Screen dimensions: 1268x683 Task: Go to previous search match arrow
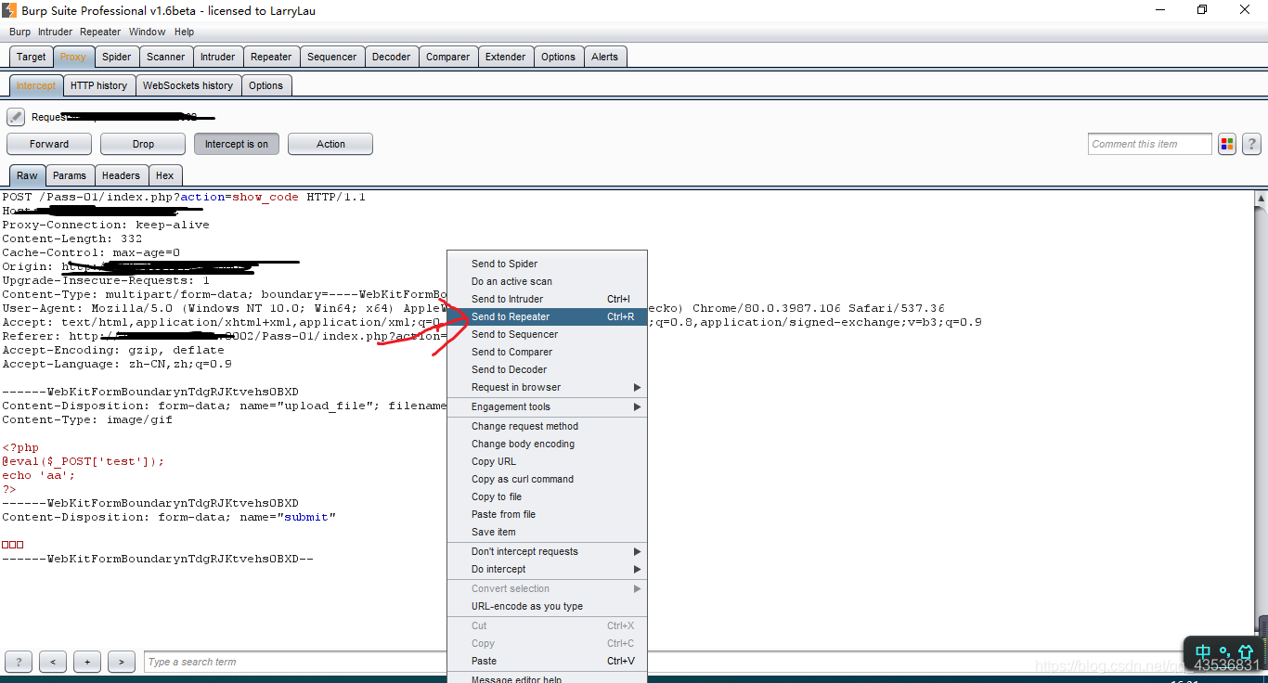coord(53,662)
